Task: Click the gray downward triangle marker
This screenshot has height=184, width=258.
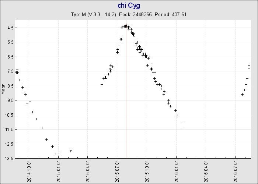Action: click(x=70, y=151)
